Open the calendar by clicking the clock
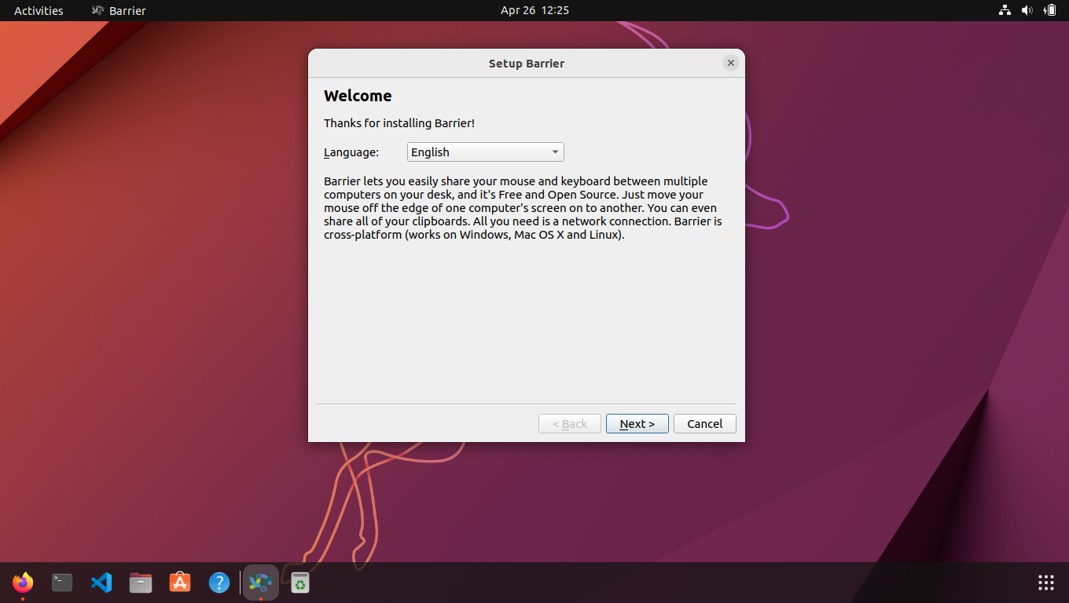The height and width of the screenshot is (603, 1069). [534, 10]
